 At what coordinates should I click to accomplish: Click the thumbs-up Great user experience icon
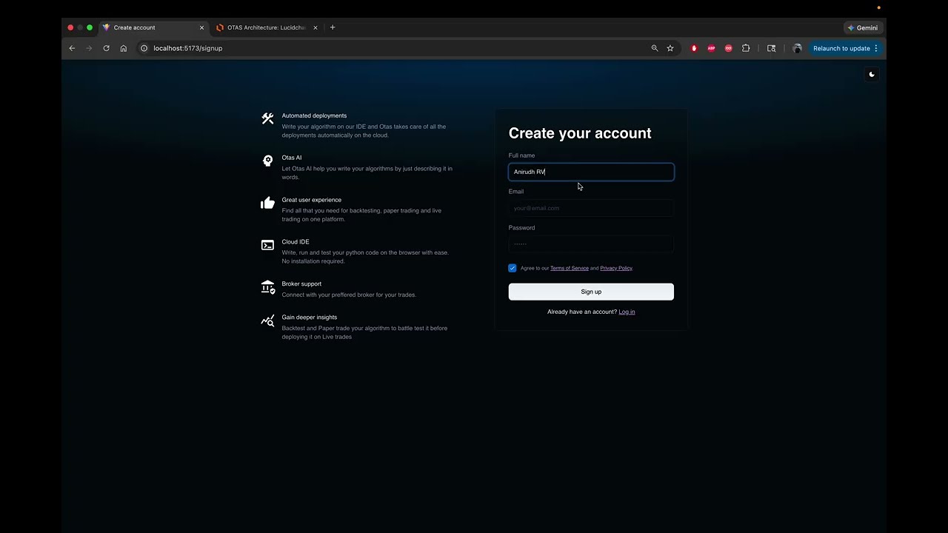[x=267, y=203]
